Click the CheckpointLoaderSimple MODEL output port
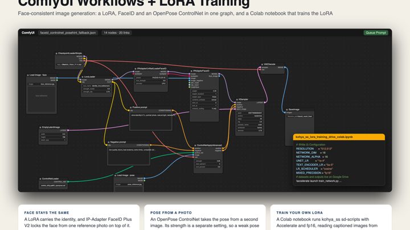This screenshot has width=410, height=230. pos(84,56)
